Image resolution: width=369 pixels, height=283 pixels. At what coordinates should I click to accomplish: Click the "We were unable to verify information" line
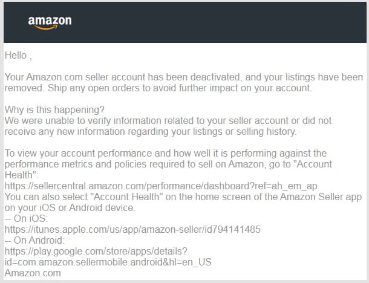[x=168, y=121]
